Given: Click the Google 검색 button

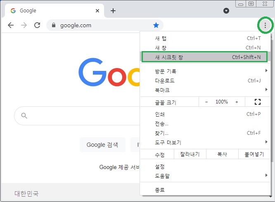Looking at the screenshot, I should pyautogui.click(x=102, y=145).
